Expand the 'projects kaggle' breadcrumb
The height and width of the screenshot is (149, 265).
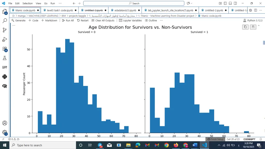(77, 16)
